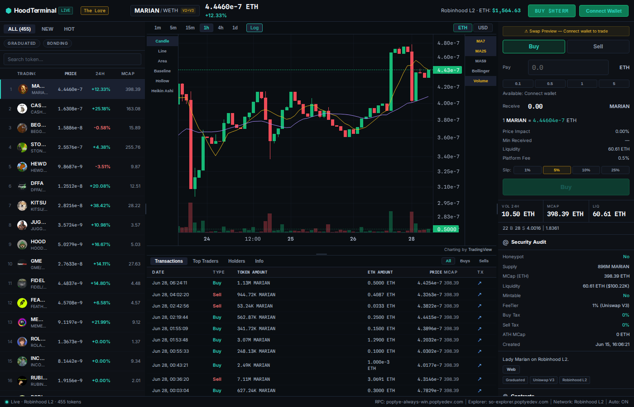This screenshot has width=634, height=407.
Task: Select the 15m chart timeframe
Action: 190,28
